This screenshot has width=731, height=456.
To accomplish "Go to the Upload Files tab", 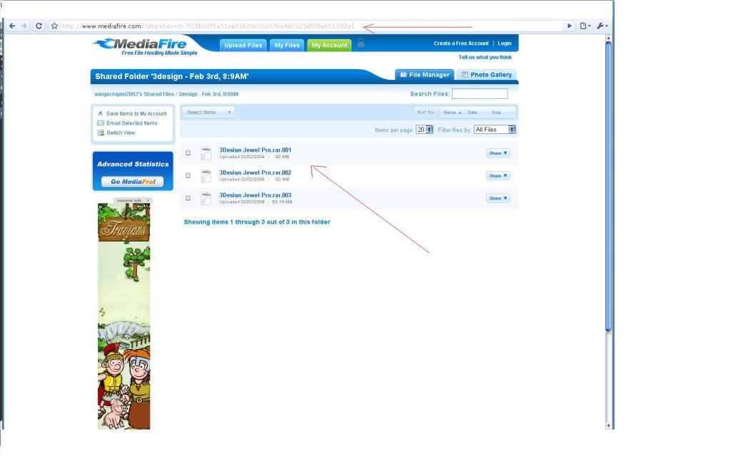I will tap(243, 45).
